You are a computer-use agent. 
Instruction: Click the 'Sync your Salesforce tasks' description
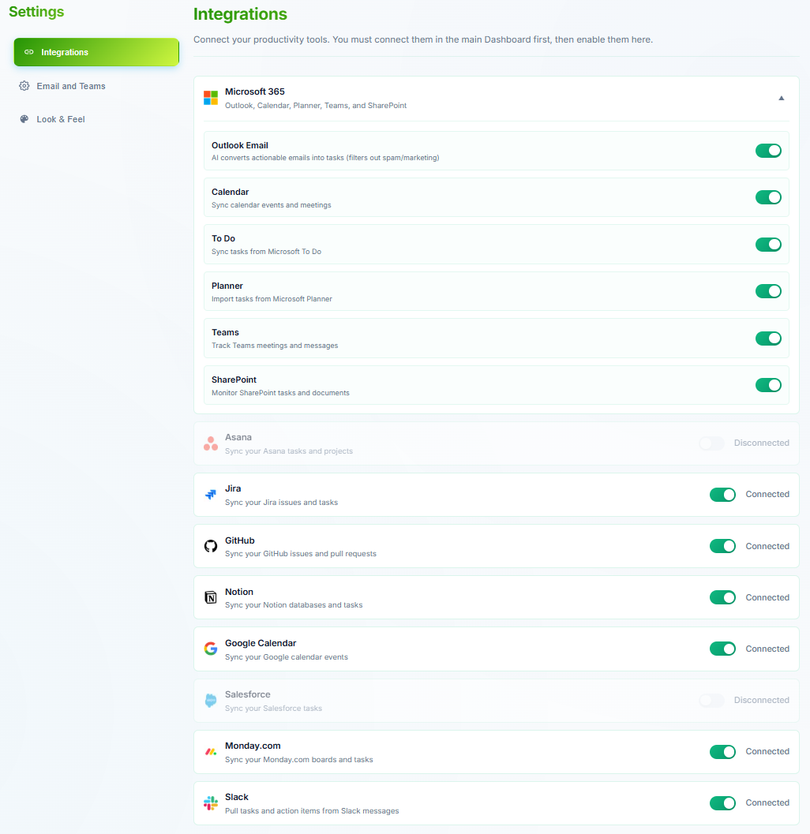point(273,709)
